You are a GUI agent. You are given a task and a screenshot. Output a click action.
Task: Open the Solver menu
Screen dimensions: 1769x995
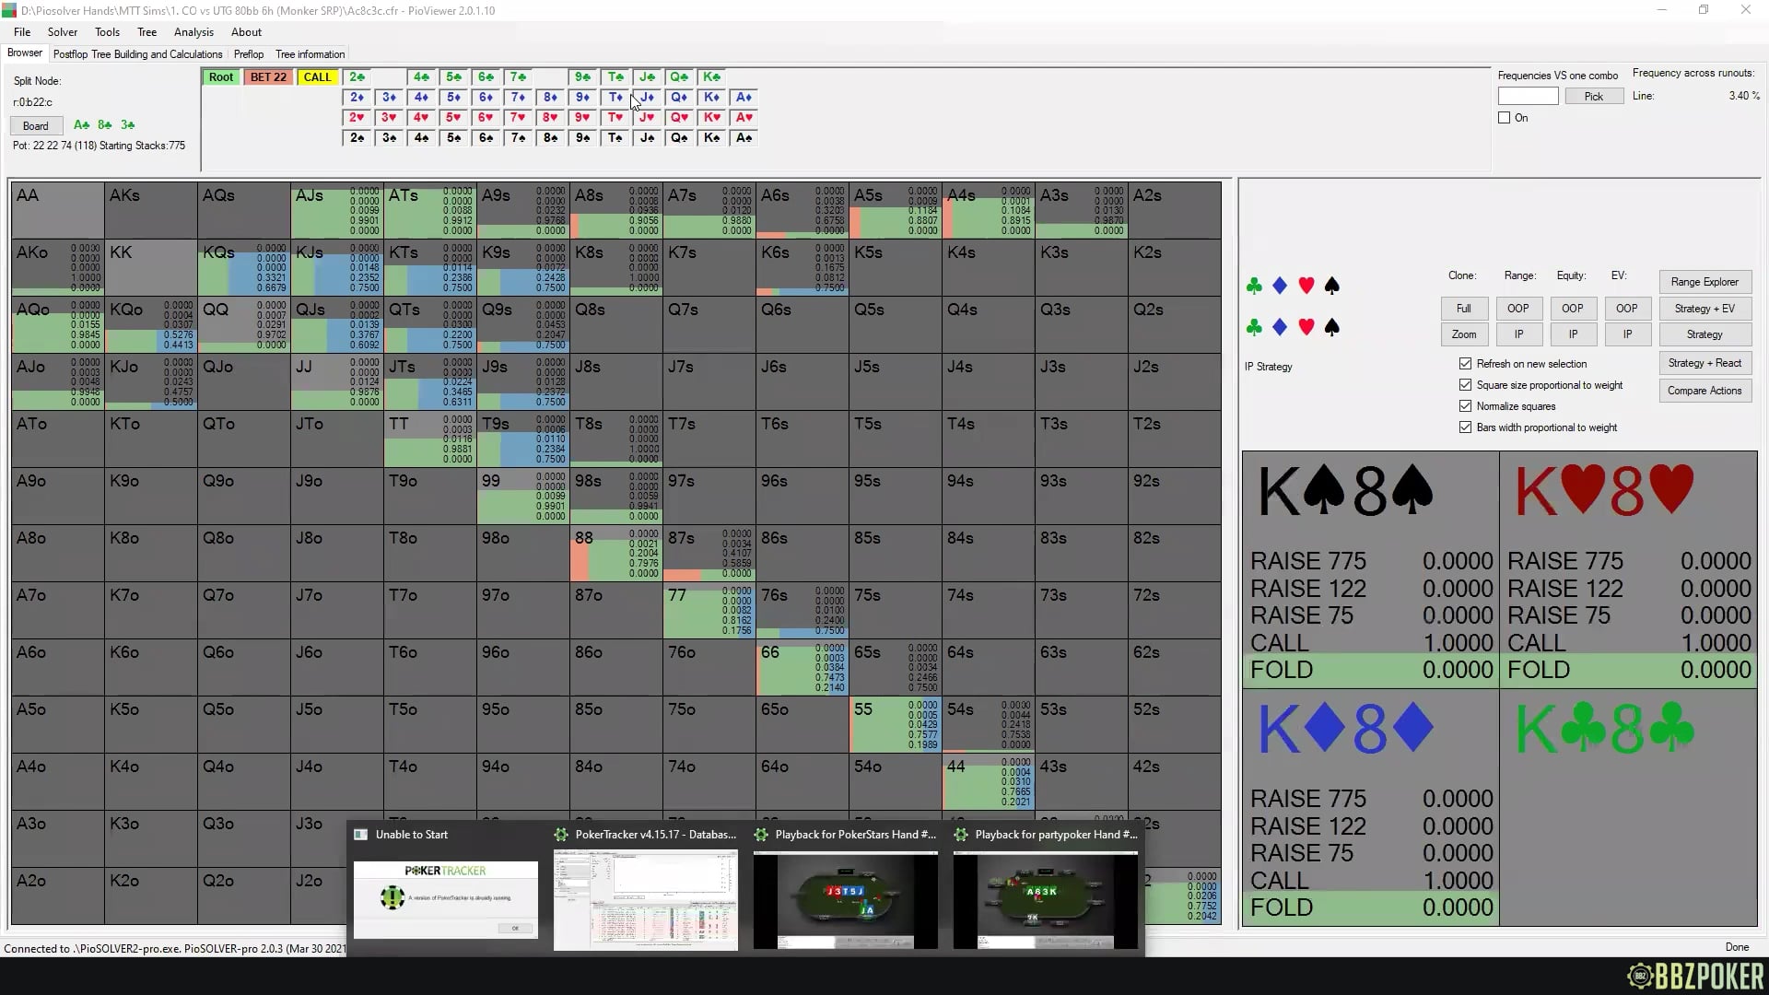pyautogui.click(x=63, y=32)
